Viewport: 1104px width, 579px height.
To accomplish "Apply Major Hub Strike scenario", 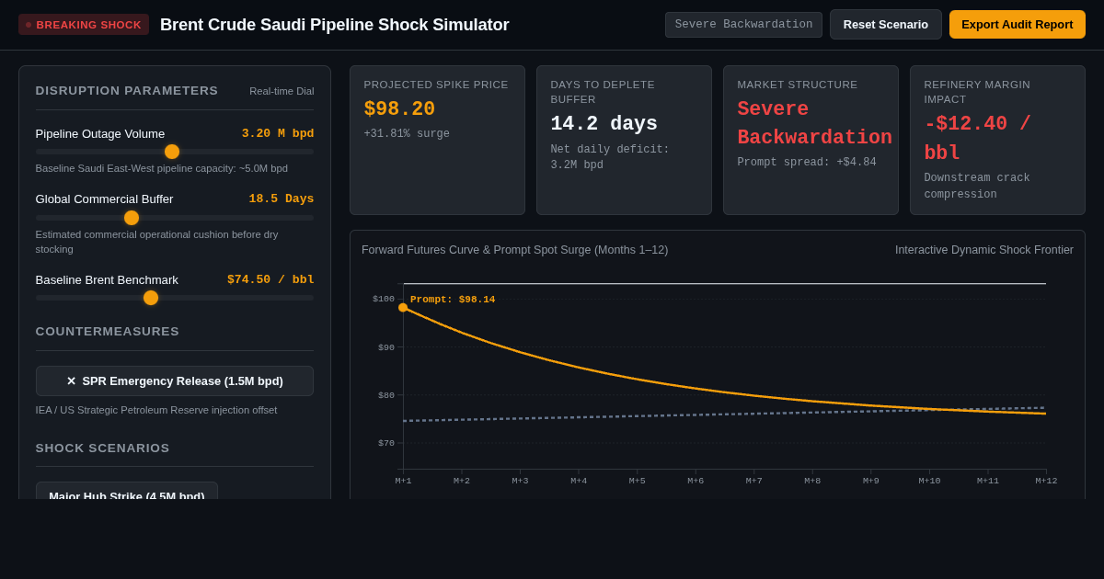I will tap(127, 492).
